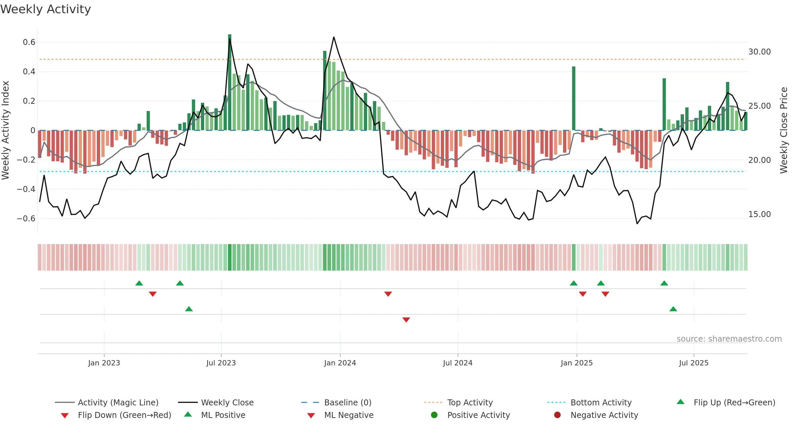
Task: Toggle the Flip Up (Red→Green) legend entry
Action: click(x=726, y=402)
